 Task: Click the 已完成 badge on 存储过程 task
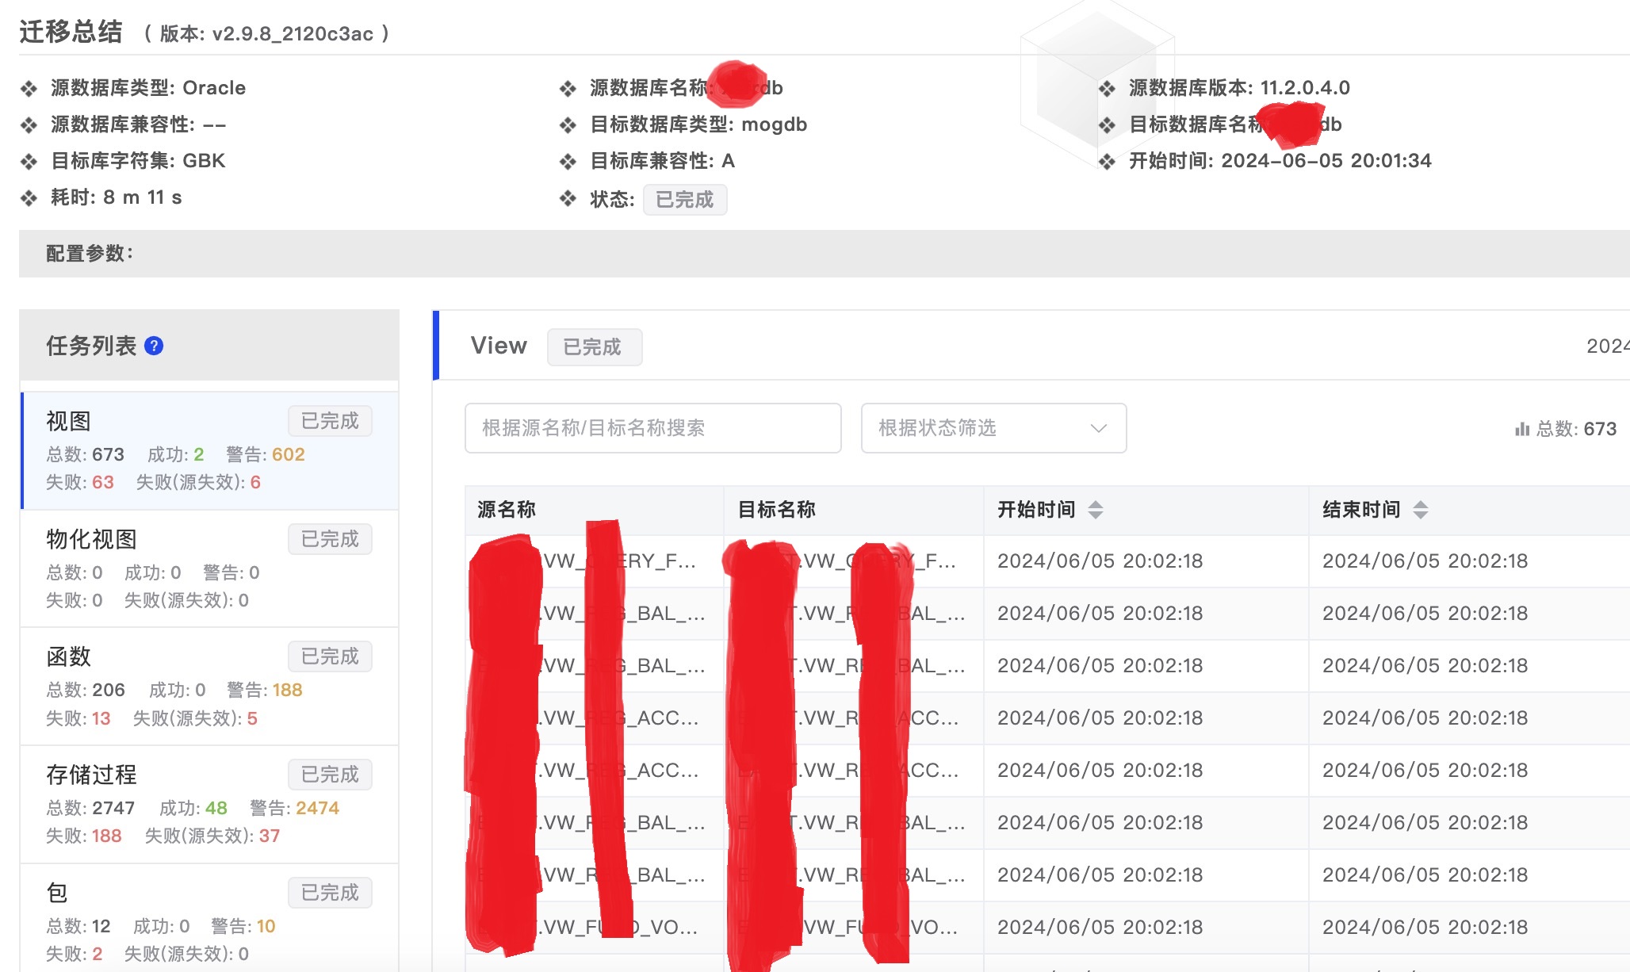[x=330, y=775]
